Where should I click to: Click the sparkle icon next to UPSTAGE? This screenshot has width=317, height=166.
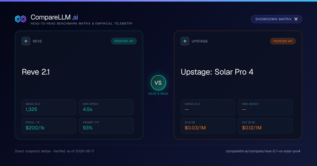click(185, 41)
